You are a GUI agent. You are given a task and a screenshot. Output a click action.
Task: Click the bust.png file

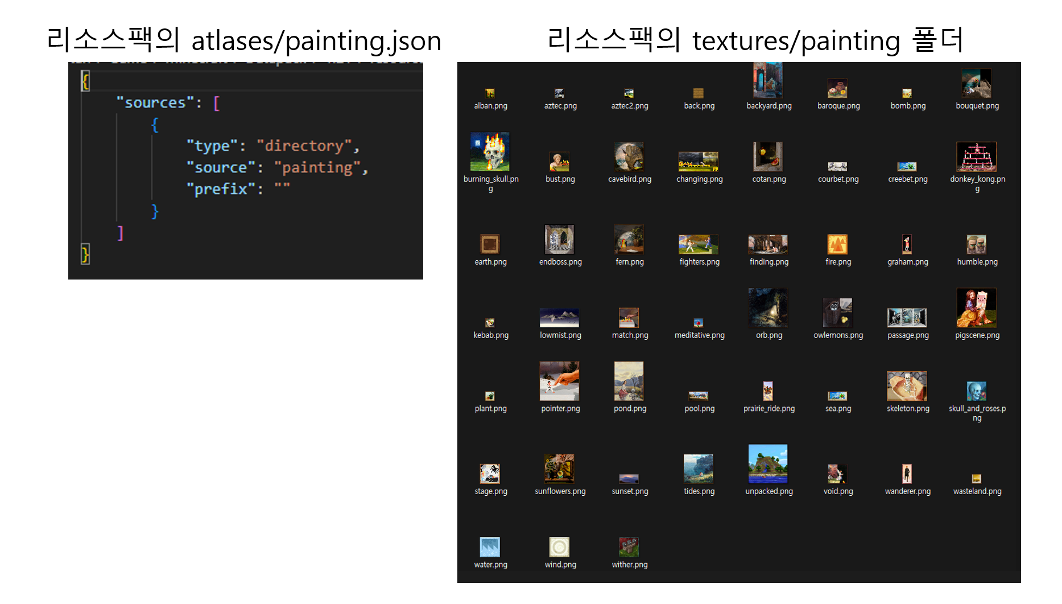click(560, 162)
